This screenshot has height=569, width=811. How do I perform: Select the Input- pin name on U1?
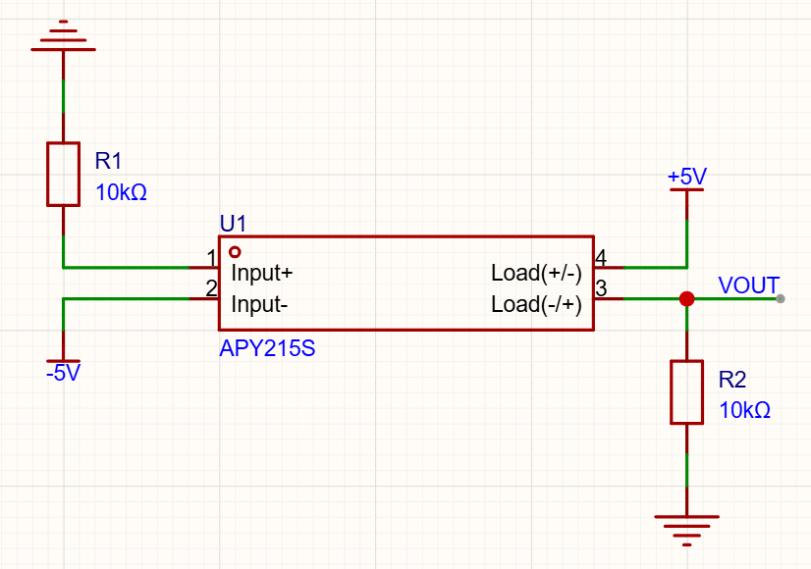pos(259,304)
